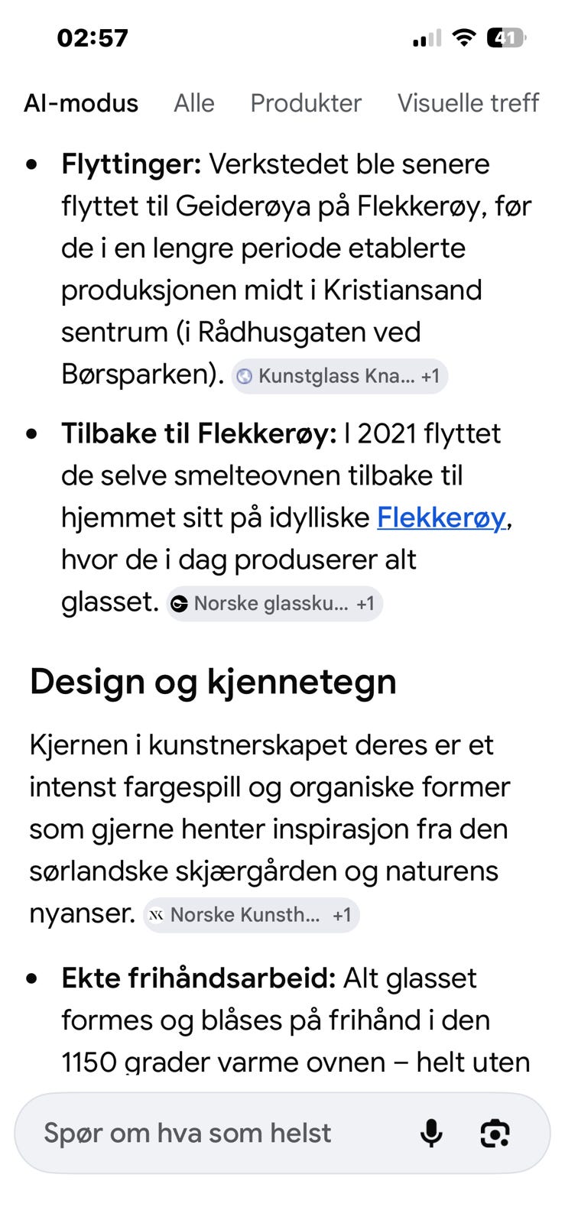Tap the Norske glassku… source favicon

pos(179,604)
